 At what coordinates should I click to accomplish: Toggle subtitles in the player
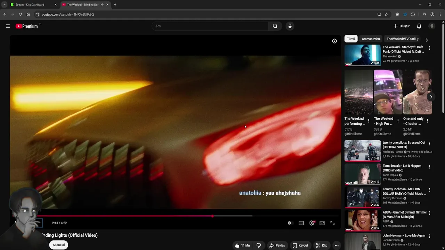301,223
